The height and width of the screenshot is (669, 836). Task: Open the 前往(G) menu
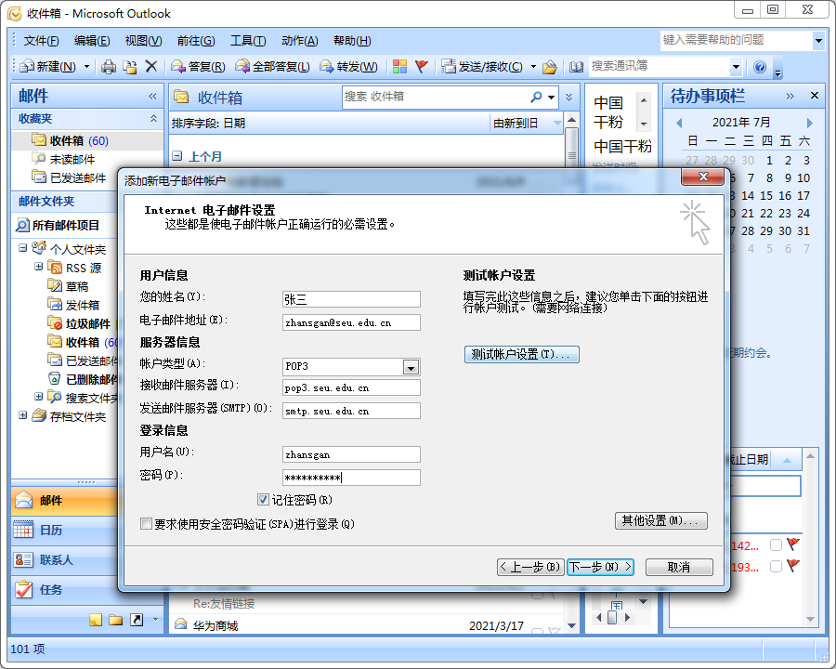click(196, 41)
